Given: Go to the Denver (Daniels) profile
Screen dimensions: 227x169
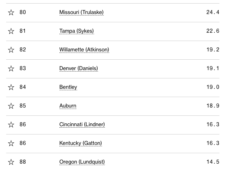Looking at the screenshot, I should (79, 69).
